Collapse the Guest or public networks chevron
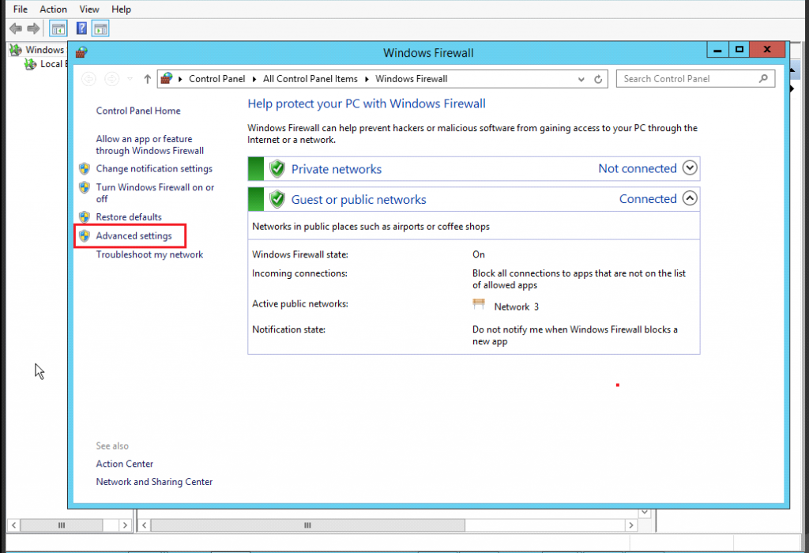The height and width of the screenshot is (553, 809). pyautogui.click(x=690, y=198)
